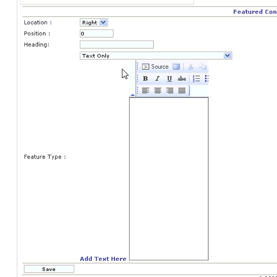The height and width of the screenshot is (277, 277).
Task: Center align the text
Action: [x=157, y=90]
